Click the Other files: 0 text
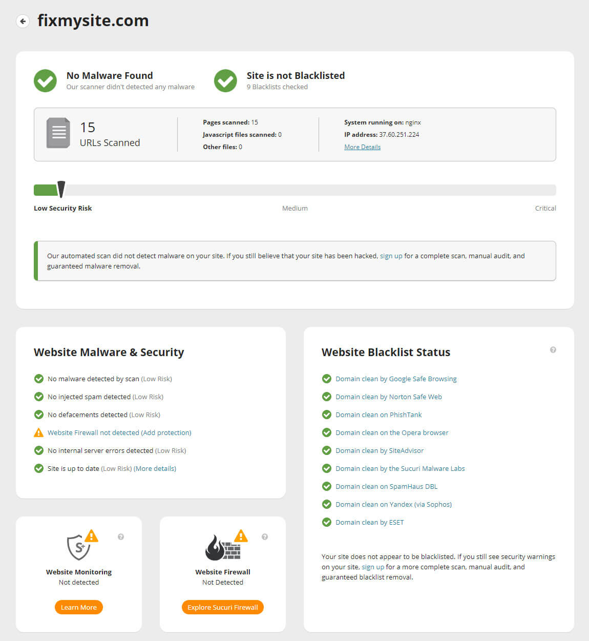The height and width of the screenshot is (641, 589). click(222, 147)
